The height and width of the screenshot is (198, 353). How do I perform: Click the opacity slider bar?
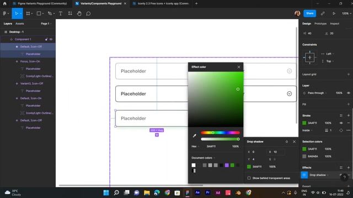pyautogui.click(x=221, y=139)
